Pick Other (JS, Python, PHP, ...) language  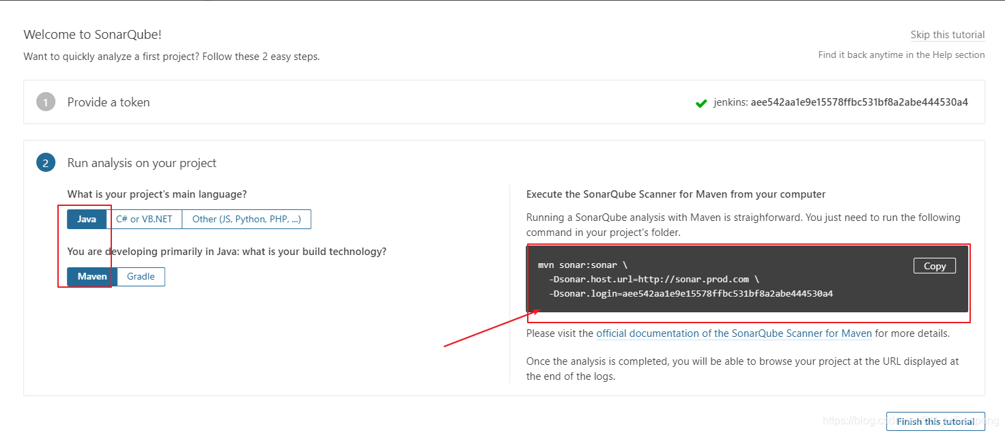[246, 219]
